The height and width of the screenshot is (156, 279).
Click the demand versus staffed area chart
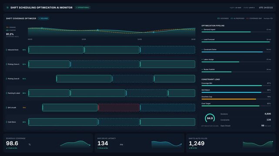111,32
